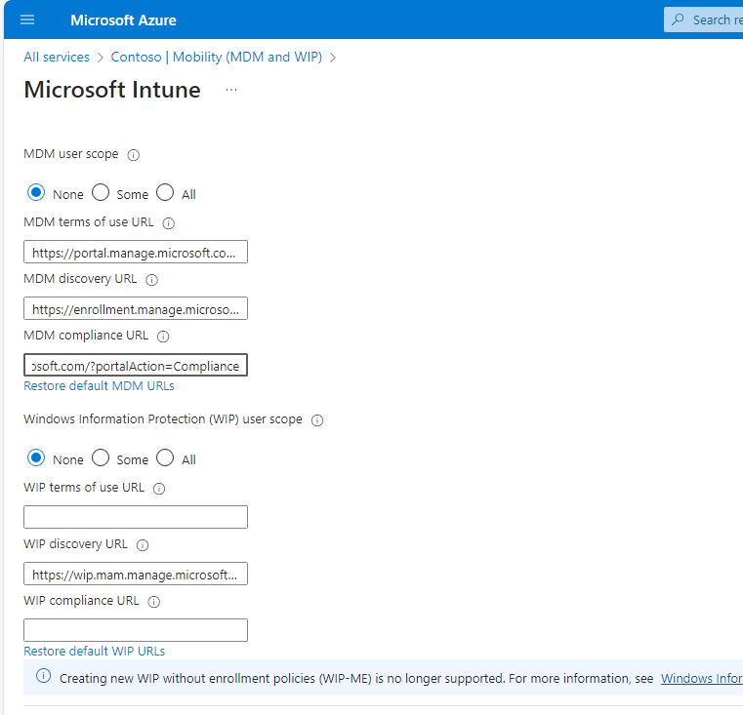Click the info icon in the WIP-ME notice
This screenshot has height=715, width=743.
44,676
